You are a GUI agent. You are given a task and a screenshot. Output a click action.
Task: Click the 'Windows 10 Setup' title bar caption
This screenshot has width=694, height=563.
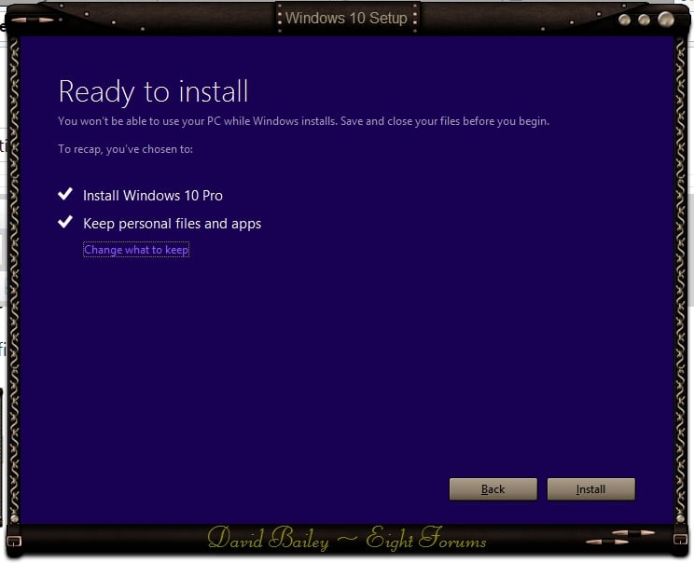(347, 18)
